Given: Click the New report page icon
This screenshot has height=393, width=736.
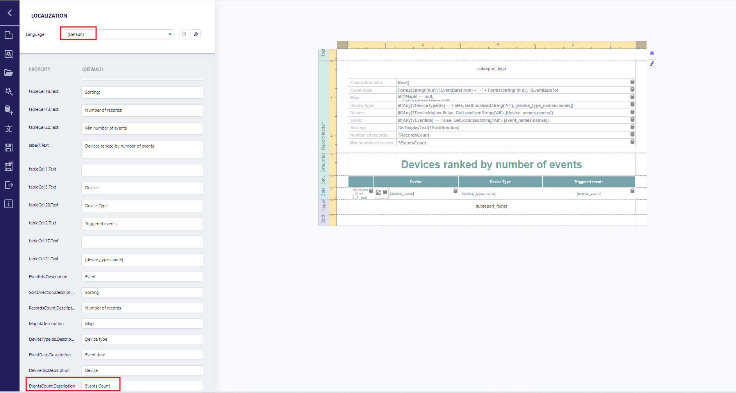Looking at the screenshot, I should [9, 35].
